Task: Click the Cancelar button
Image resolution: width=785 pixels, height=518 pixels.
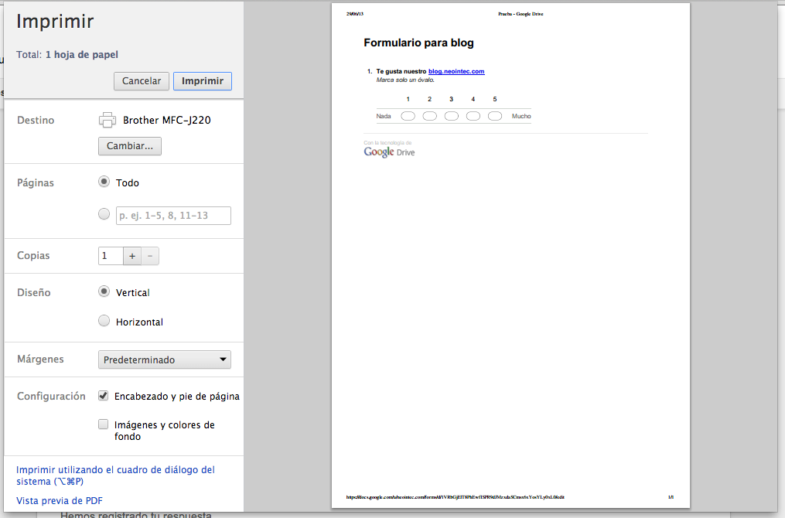Action: click(142, 81)
